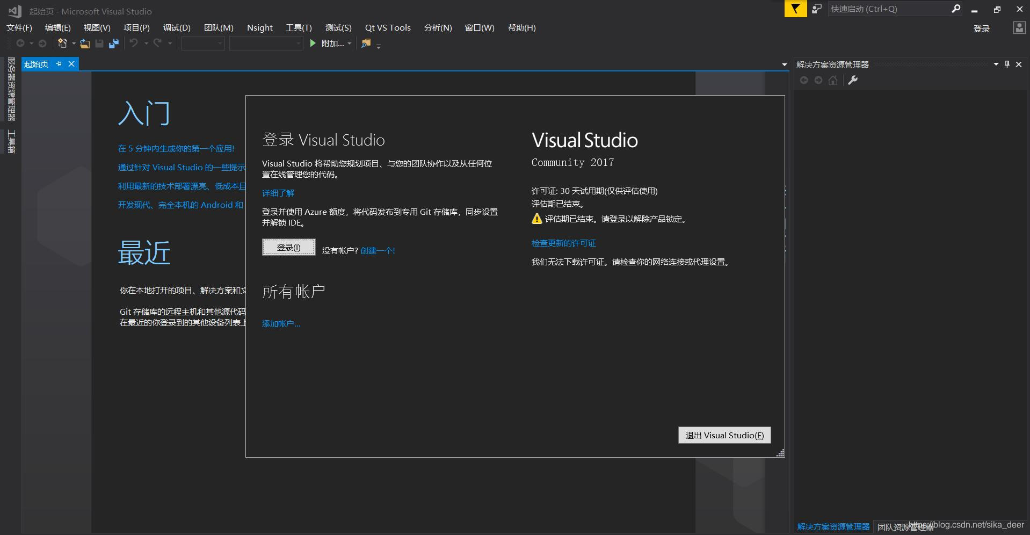Open the solution platforms combo box
This screenshot has width=1030, height=535.
[266, 44]
